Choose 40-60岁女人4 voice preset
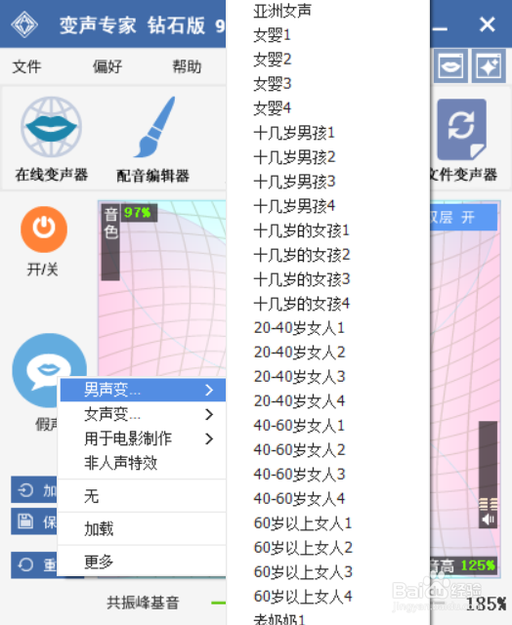512x625 pixels. click(x=299, y=499)
